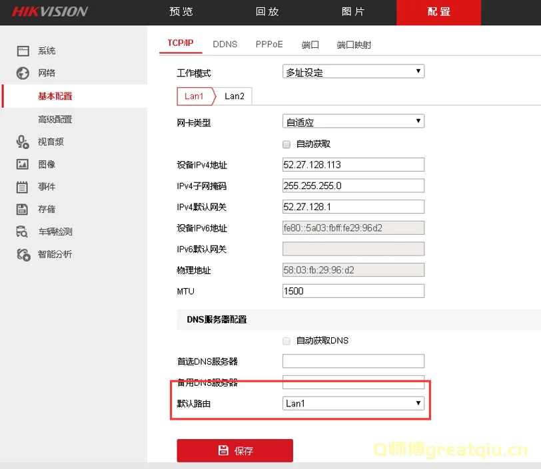Switch to the Lan2 tab
Image resolution: width=541 pixels, height=469 pixels.
click(x=234, y=96)
